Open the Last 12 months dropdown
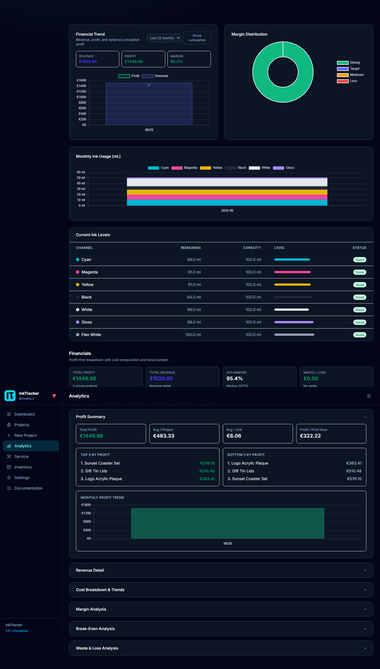Screen dimensions: 380x669 coord(164,38)
